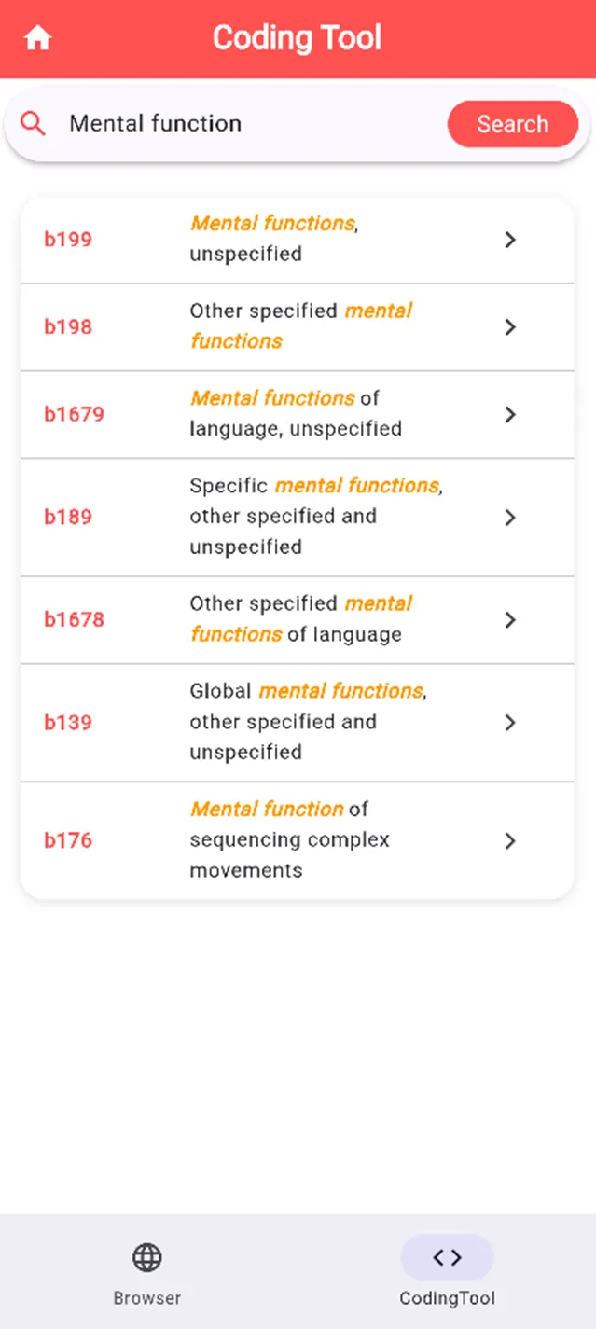Open Browser globe icon in bottom bar
Viewport: 596px width, 1329px height.
click(x=146, y=1257)
